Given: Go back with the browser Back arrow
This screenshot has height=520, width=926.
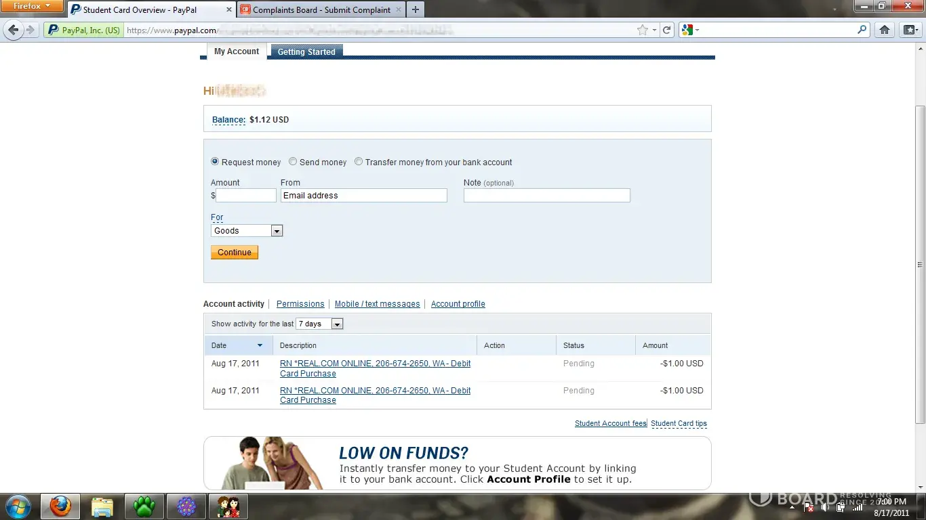Looking at the screenshot, I should pyautogui.click(x=13, y=30).
